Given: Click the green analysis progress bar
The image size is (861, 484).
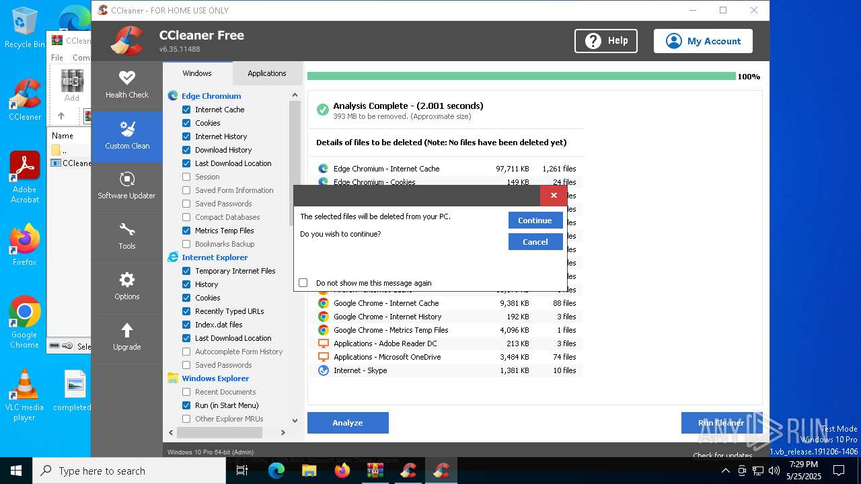Looking at the screenshot, I should (521, 77).
